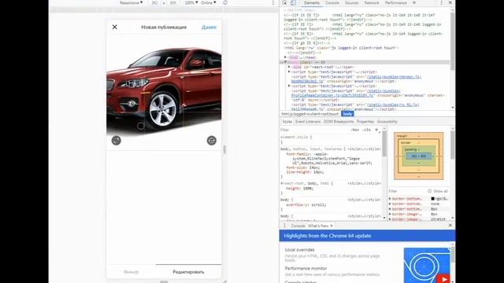This screenshot has width=504, height=283.
Task: Open the Фильтр tab
Action: (x=132, y=272)
